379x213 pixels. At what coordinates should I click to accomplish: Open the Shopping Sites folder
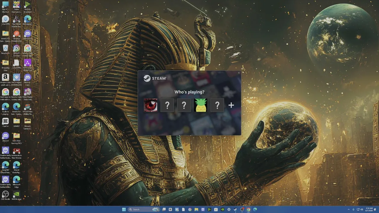(x=5, y=65)
